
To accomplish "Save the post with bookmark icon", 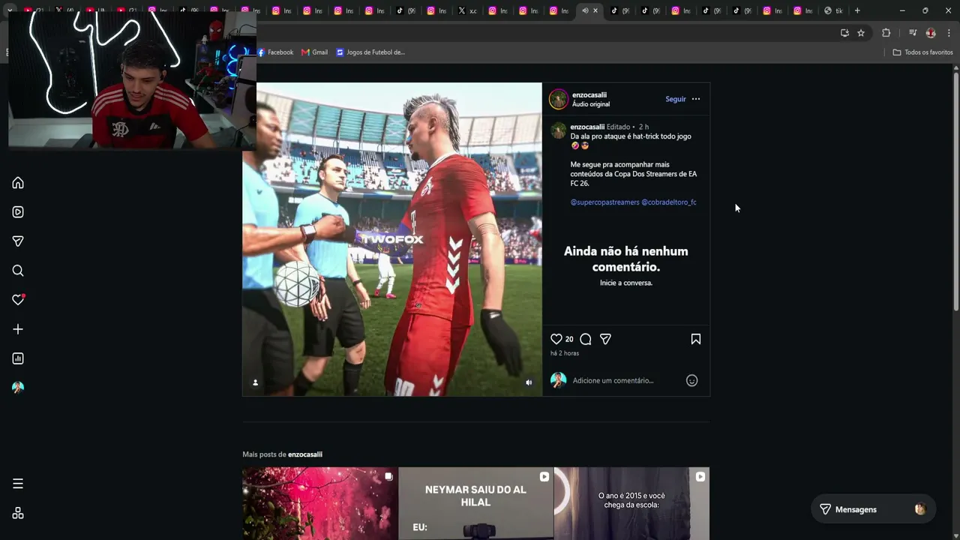I will coord(696,339).
